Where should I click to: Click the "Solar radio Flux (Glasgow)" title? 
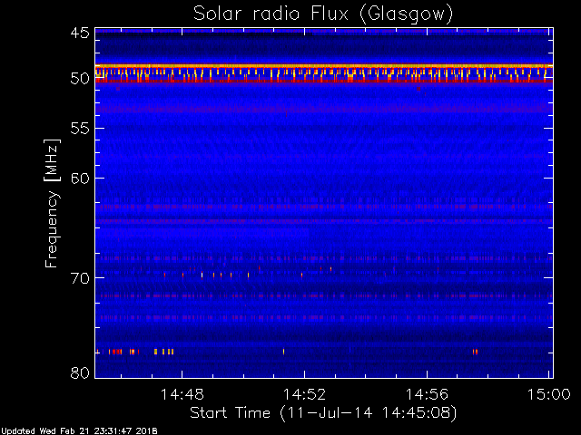(323, 14)
